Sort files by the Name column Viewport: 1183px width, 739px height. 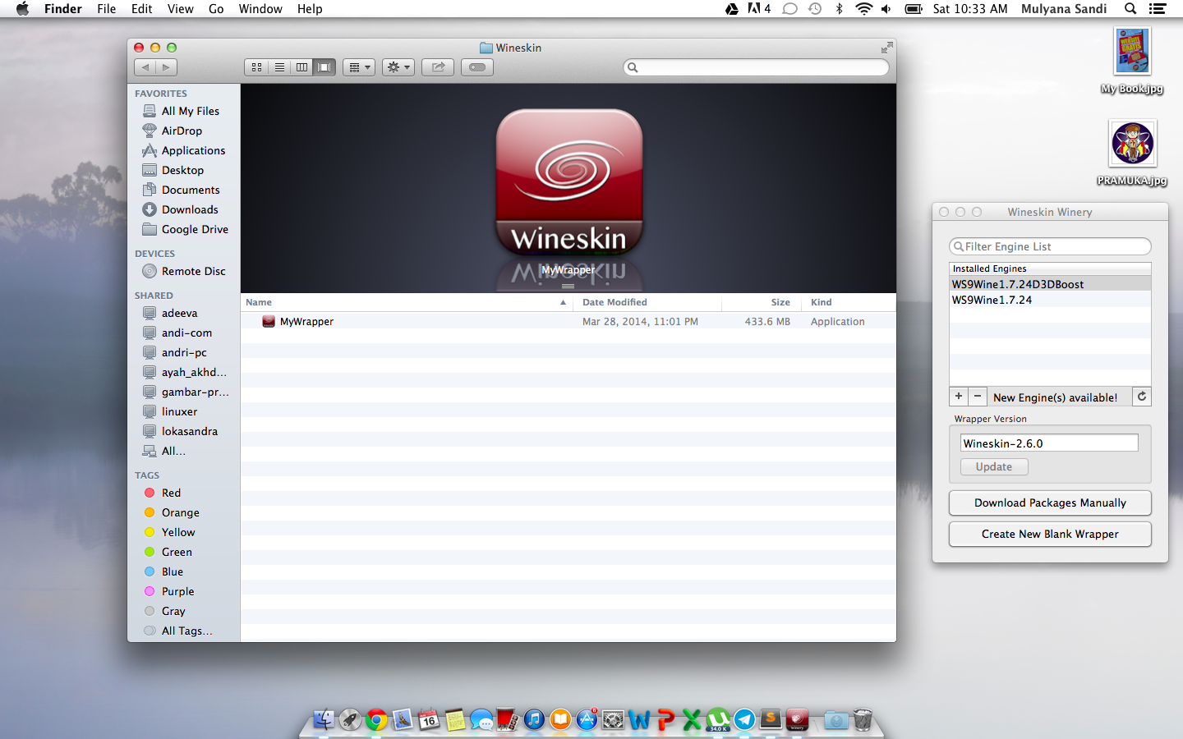(x=407, y=302)
